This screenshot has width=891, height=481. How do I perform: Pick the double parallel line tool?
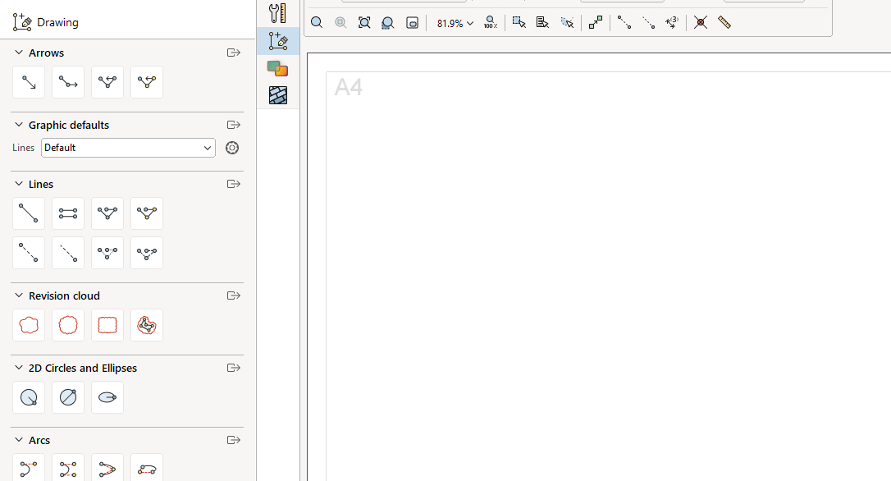(x=67, y=213)
